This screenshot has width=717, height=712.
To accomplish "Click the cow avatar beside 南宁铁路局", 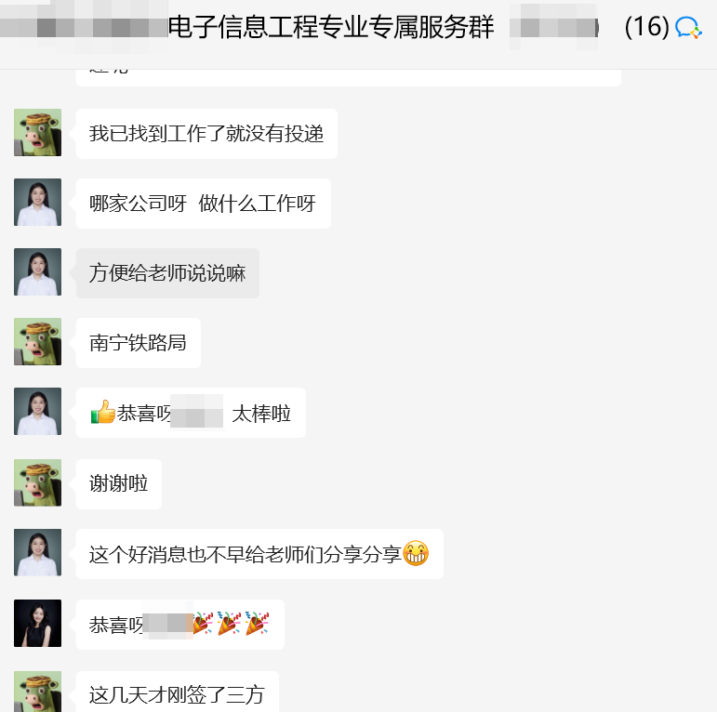I will (x=37, y=341).
